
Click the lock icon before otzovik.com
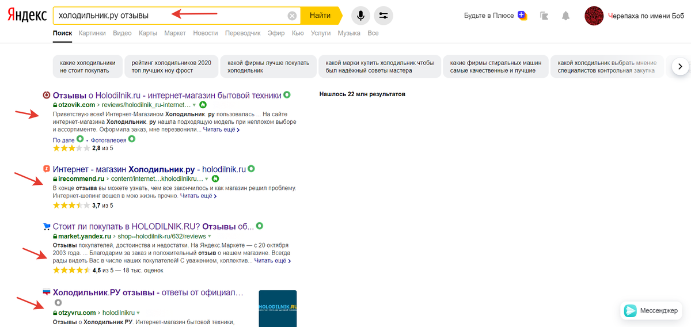(x=55, y=105)
